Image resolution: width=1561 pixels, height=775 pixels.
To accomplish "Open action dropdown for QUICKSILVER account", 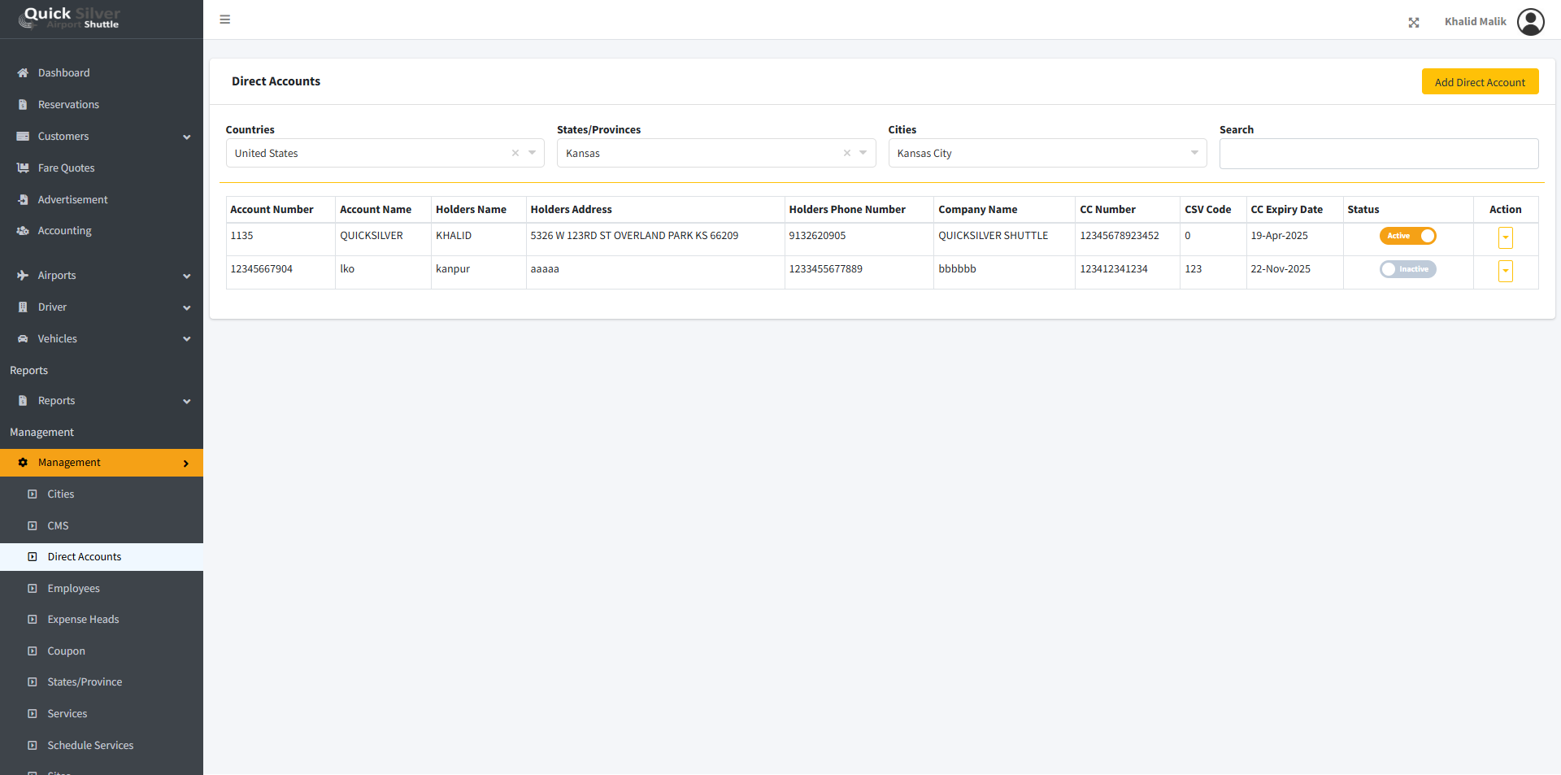I will coord(1505,237).
